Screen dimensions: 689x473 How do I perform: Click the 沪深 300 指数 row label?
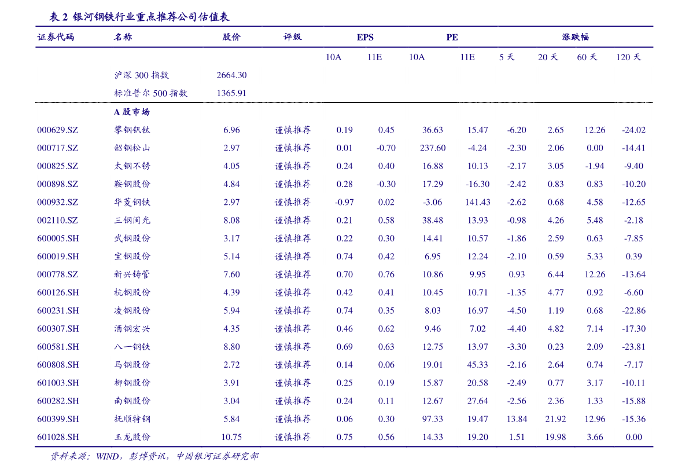(x=142, y=75)
